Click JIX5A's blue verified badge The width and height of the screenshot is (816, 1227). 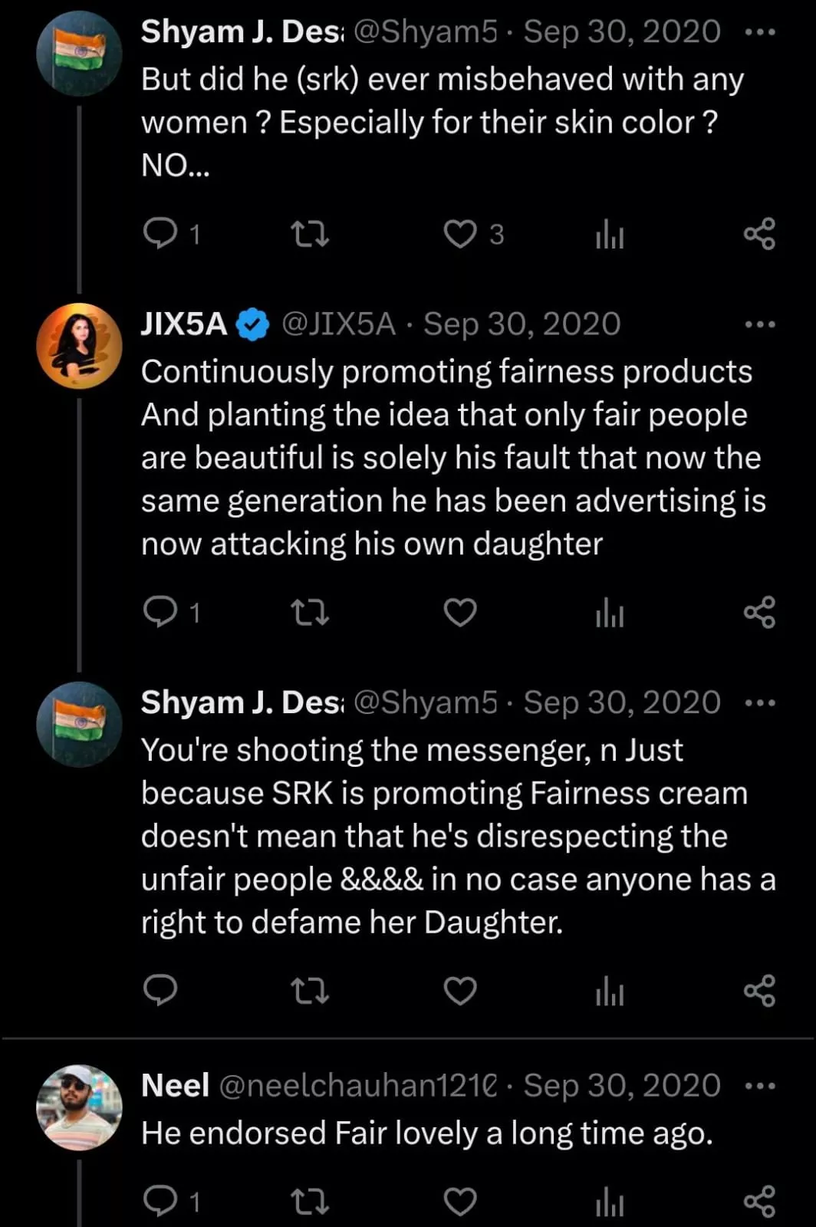click(x=252, y=324)
